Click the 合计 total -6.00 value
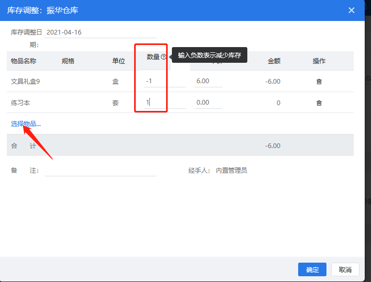The height and width of the screenshot is (282, 371). (x=273, y=146)
